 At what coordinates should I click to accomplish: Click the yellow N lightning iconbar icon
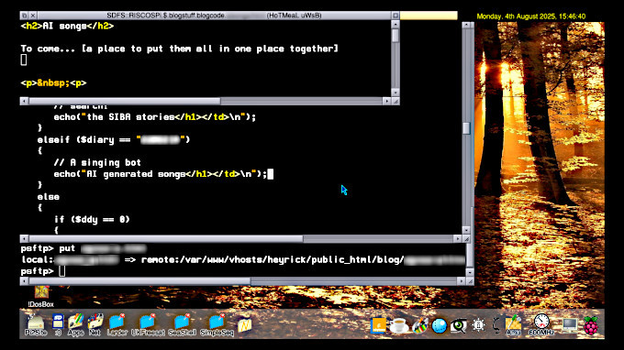tap(244, 326)
